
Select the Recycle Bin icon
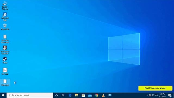pos(5,27)
